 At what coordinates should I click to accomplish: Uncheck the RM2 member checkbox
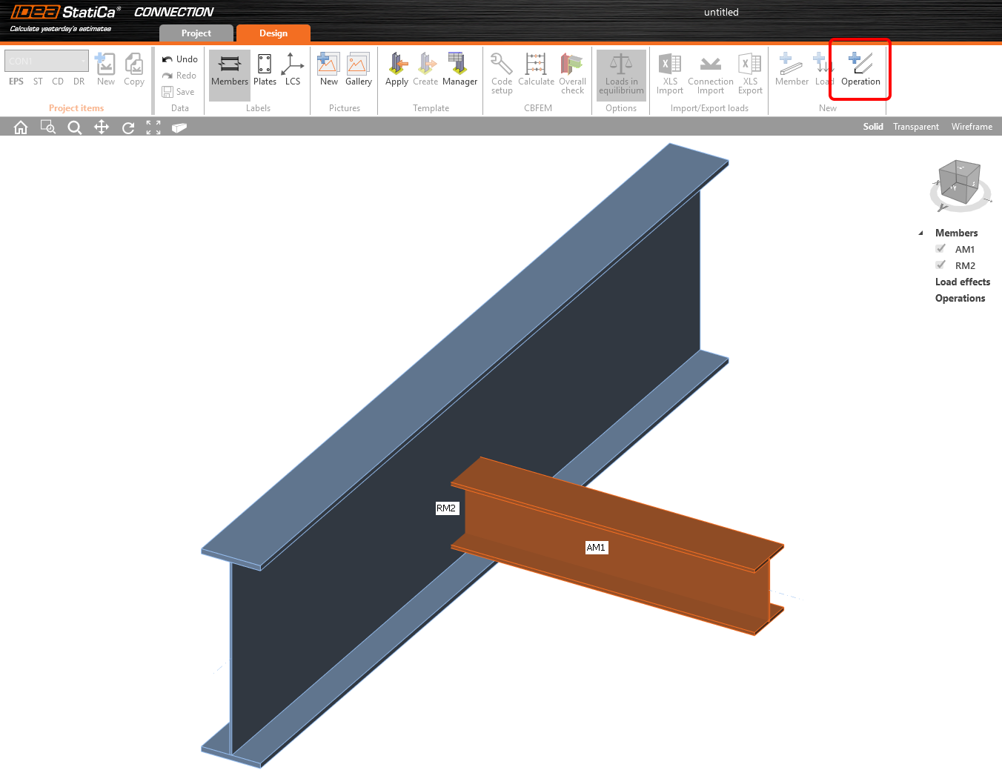click(940, 265)
